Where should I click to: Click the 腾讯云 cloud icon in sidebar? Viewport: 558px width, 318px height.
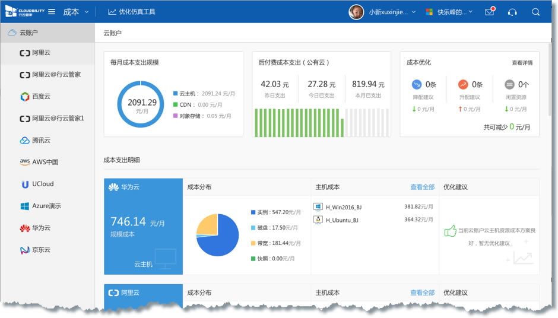click(x=24, y=140)
